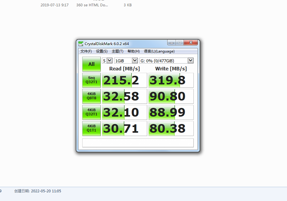The image size is (287, 201).
Task: Open the 设置(S) menu
Action: pyautogui.click(x=102, y=51)
